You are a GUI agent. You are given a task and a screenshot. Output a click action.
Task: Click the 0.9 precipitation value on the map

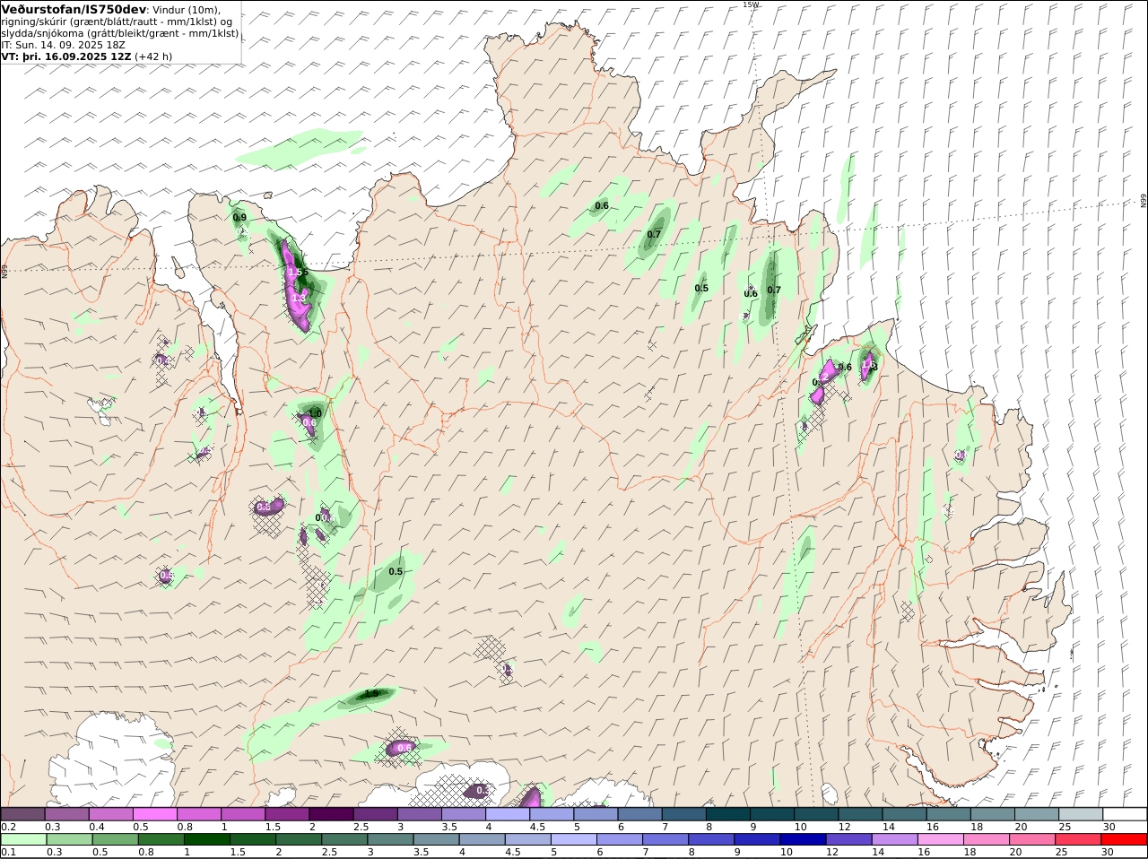pos(239,217)
